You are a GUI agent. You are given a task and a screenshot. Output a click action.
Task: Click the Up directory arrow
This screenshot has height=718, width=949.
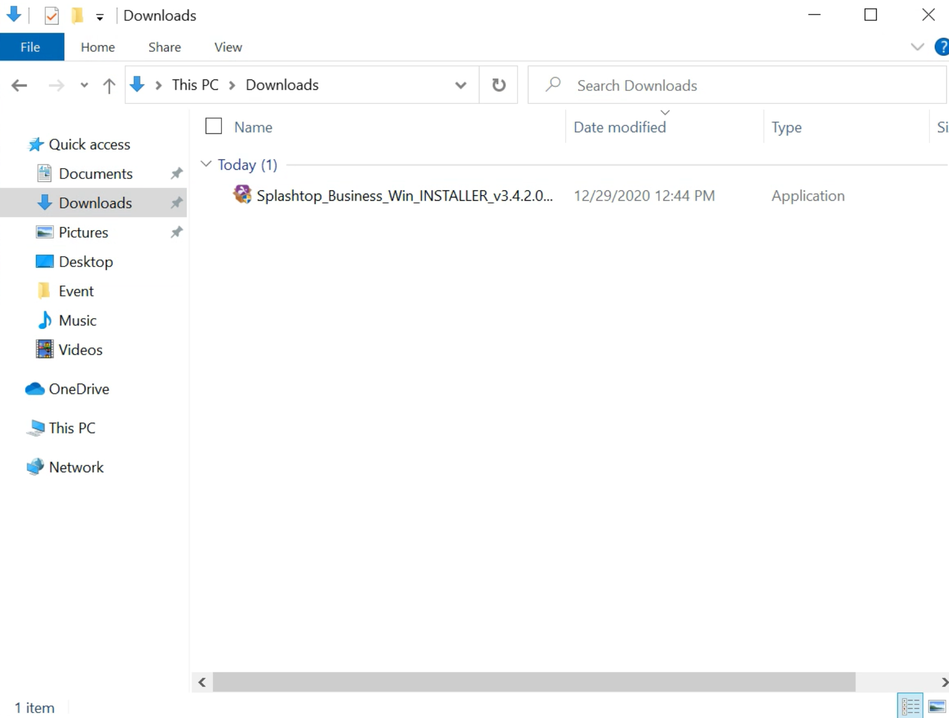point(109,85)
